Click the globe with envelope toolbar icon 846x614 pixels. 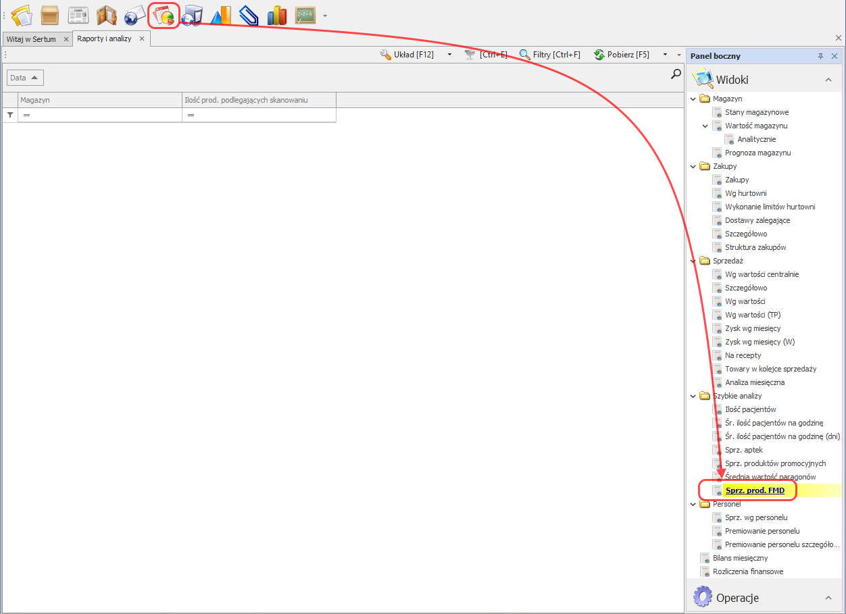coord(135,15)
